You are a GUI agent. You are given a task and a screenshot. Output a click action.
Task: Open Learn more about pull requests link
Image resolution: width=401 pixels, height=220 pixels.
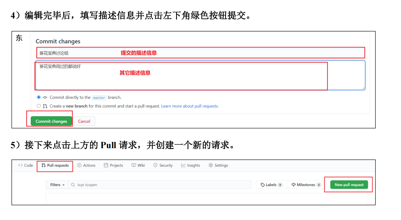190,106
